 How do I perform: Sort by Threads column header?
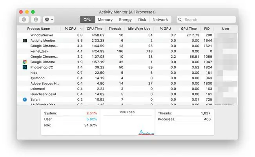[115, 29]
